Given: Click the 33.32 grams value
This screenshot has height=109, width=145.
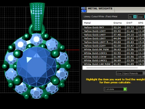Looking at the screenshot, I should click(x=117, y=31).
